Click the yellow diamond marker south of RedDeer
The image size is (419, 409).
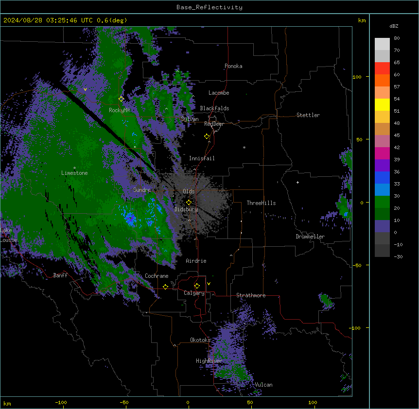(x=207, y=136)
